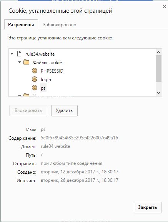The height and width of the screenshot is (222, 168).
Task: Switch to the Заблокировано tab
Action: coord(60,25)
